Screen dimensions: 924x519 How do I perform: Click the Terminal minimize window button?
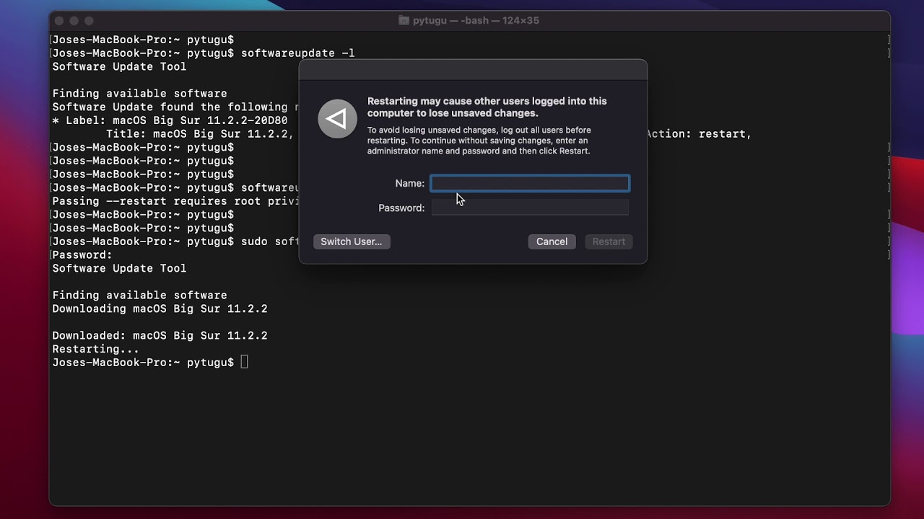point(74,21)
